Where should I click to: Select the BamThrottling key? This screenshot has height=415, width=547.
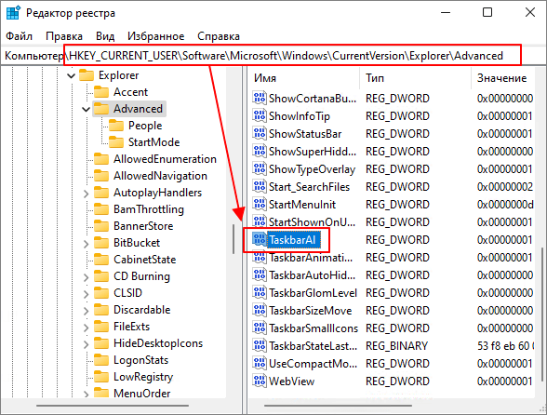tap(149, 209)
